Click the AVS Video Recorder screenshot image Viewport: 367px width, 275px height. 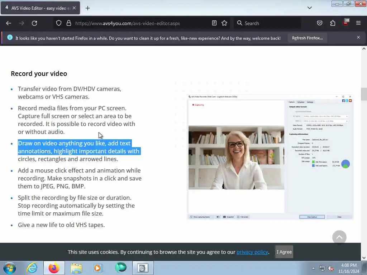tap(270, 157)
